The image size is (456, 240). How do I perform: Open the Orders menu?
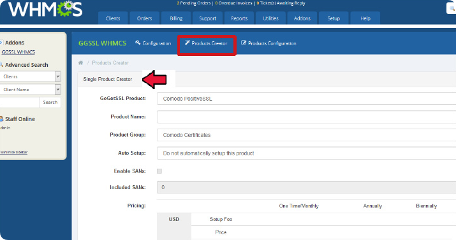tap(145, 18)
